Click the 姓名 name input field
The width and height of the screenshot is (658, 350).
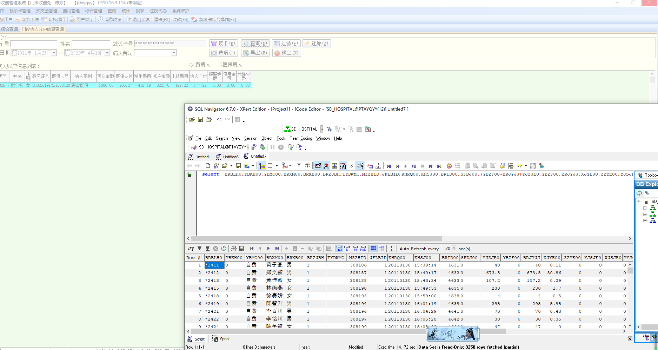point(91,44)
